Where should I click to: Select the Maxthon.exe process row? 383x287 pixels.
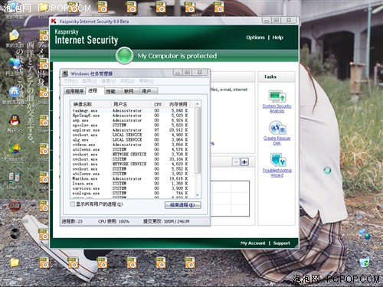133,178
